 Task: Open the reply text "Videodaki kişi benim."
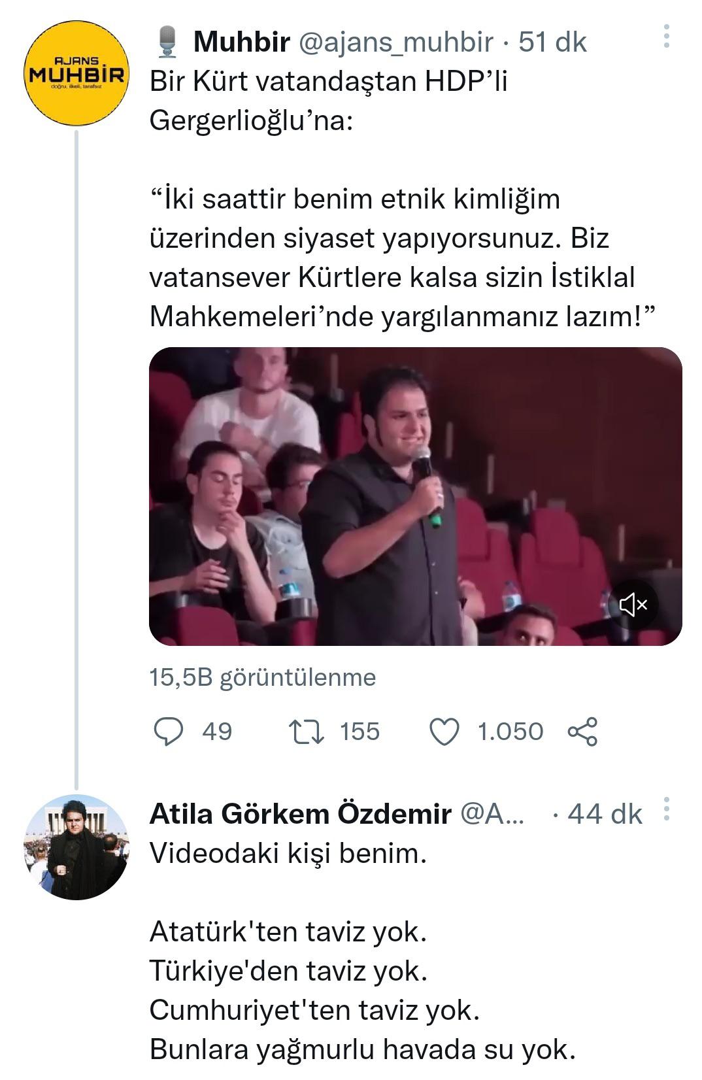[288, 853]
